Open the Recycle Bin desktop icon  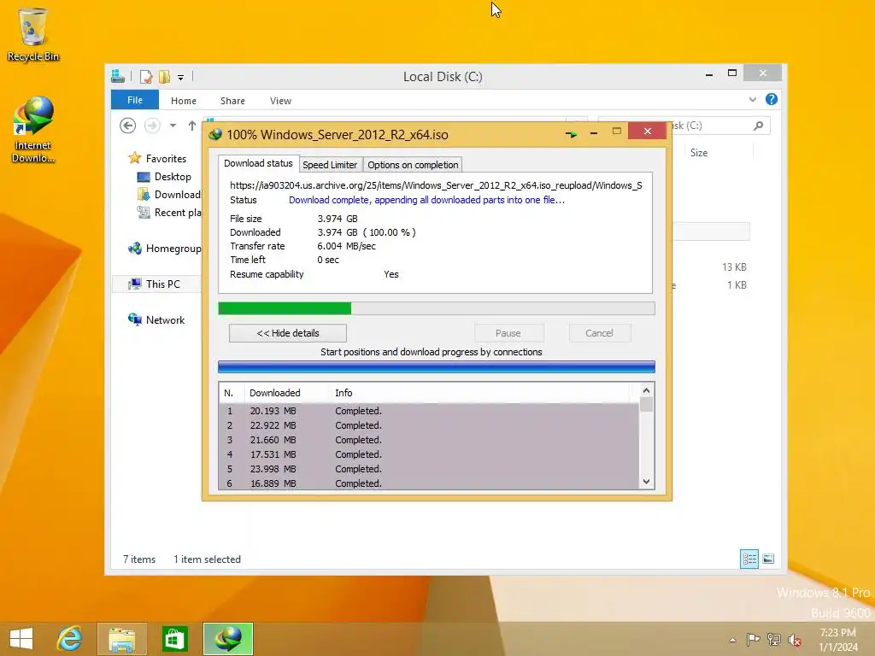[x=33, y=34]
